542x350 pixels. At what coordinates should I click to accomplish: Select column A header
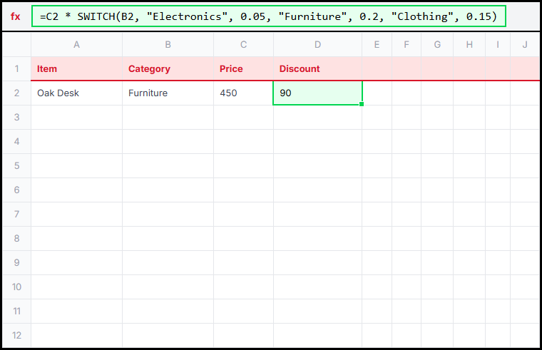tap(76, 45)
